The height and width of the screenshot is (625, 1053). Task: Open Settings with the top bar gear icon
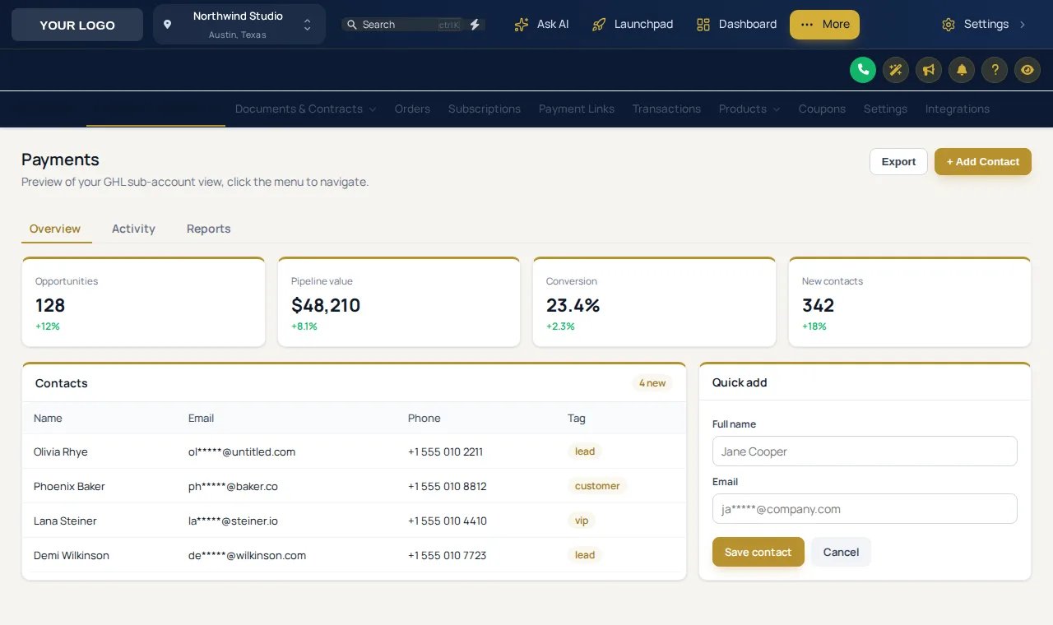coord(949,25)
